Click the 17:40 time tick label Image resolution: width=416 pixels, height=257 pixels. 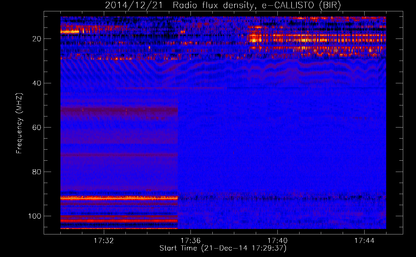click(x=277, y=241)
